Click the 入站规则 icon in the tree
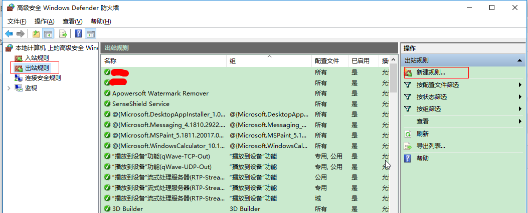 click(18, 58)
